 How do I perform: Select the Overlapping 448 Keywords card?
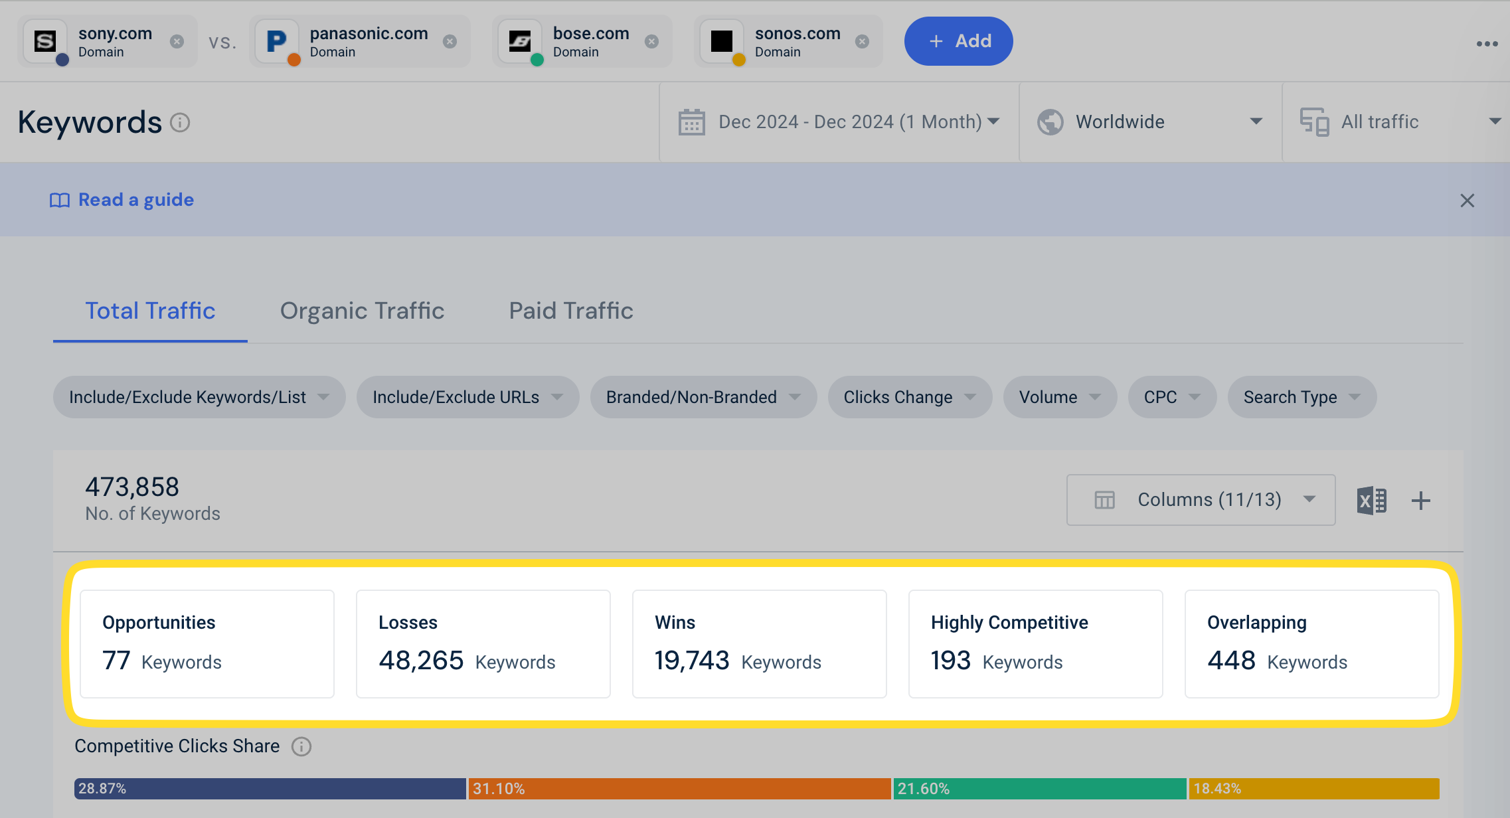point(1312,643)
